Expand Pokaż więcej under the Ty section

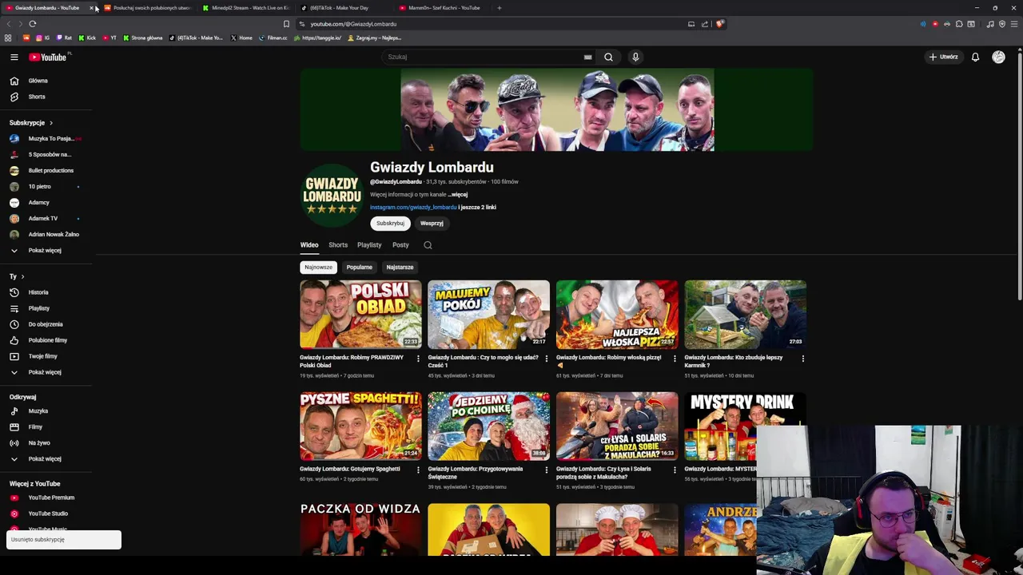pos(45,372)
